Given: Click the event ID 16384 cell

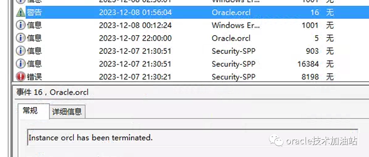Looking at the screenshot, I should tap(308, 64).
